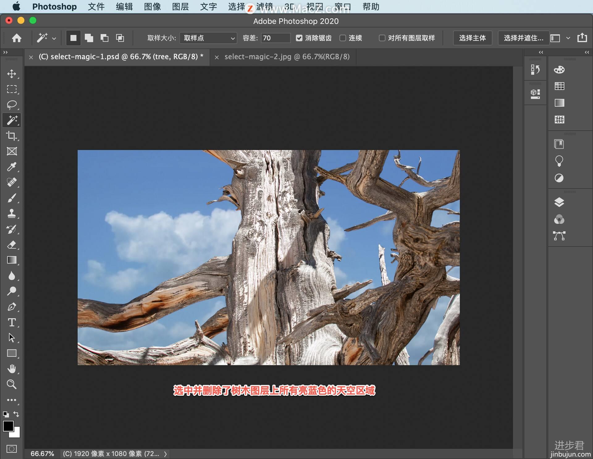
Task: Open the sample size (取样点) dropdown
Action: [x=208, y=38]
